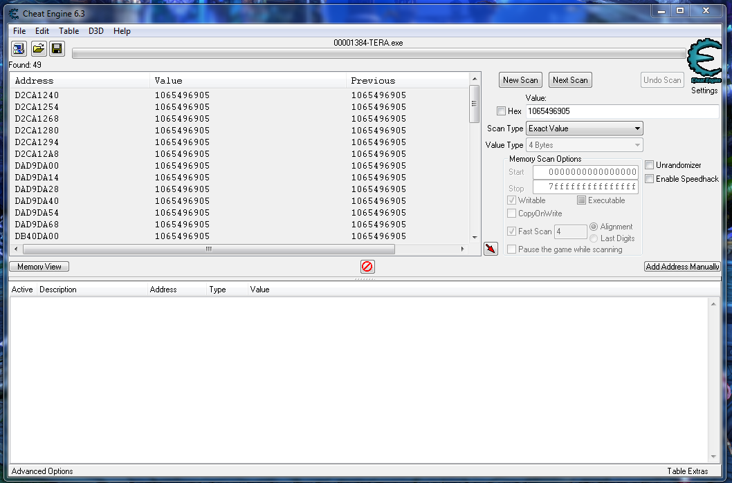Click the Next Scan button
The width and height of the screenshot is (732, 483).
570,80
